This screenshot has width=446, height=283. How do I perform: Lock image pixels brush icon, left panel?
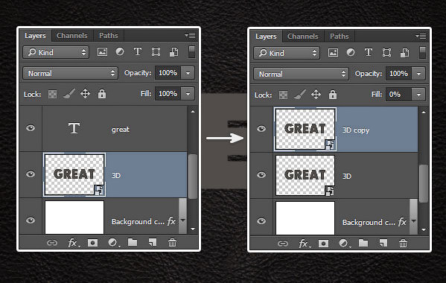[69, 94]
